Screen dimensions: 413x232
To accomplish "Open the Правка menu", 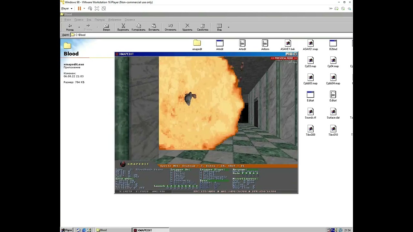I will coord(79,20).
